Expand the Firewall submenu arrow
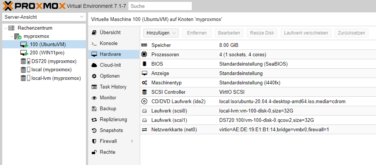Image resolution: width=376 pixels, height=165 pixels. coord(132,141)
